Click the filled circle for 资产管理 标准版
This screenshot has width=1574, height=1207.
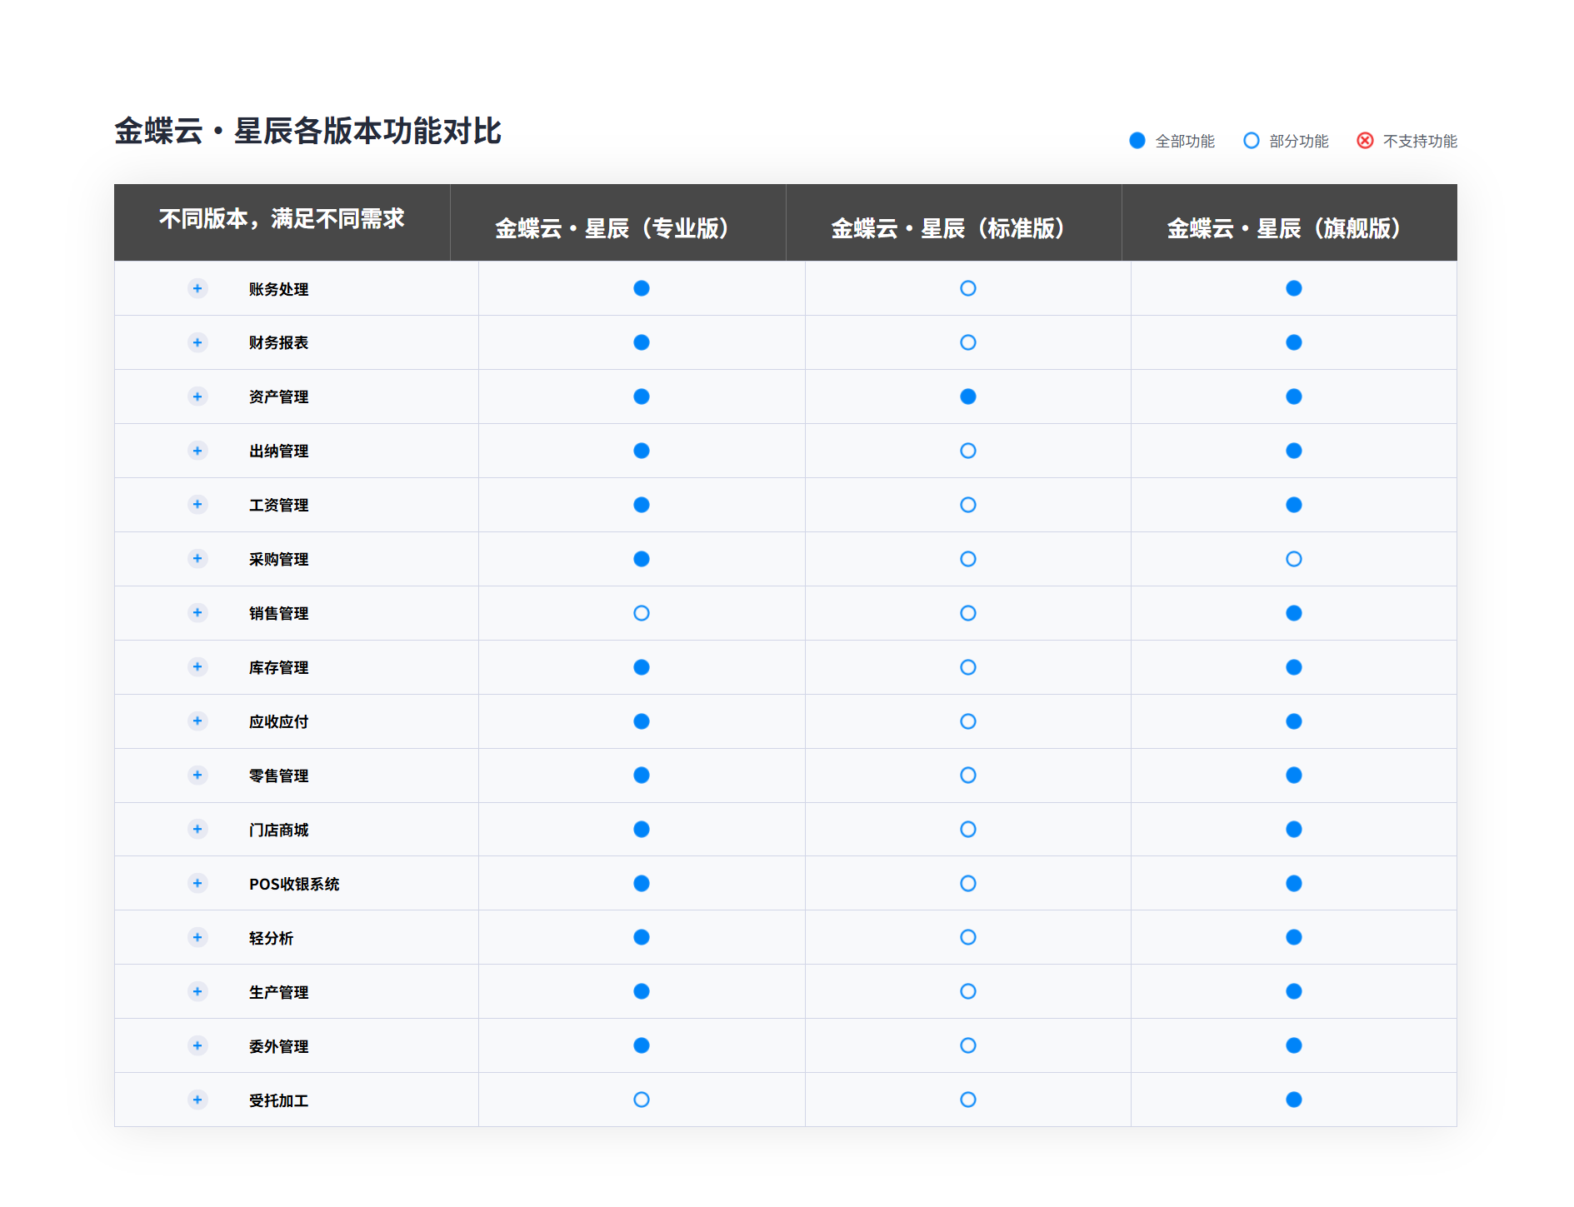click(x=967, y=397)
